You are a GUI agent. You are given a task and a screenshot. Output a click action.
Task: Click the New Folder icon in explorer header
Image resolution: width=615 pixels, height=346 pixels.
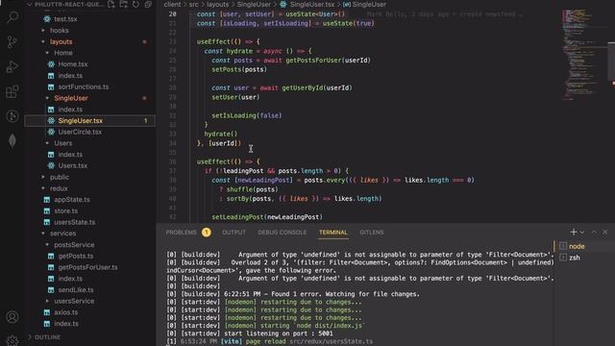click(x=124, y=4)
